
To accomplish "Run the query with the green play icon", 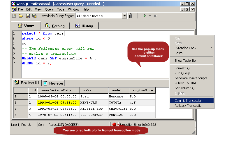I will point(145,16).
